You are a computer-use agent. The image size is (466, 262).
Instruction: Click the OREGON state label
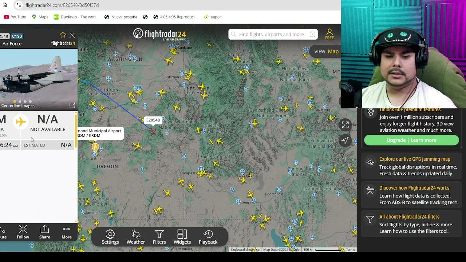(107, 167)
